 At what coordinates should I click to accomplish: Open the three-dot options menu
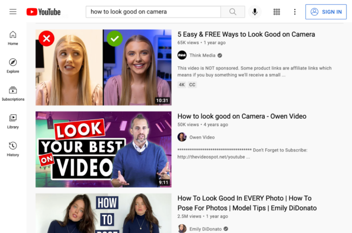pyautogui.click(x=295, y=12)
